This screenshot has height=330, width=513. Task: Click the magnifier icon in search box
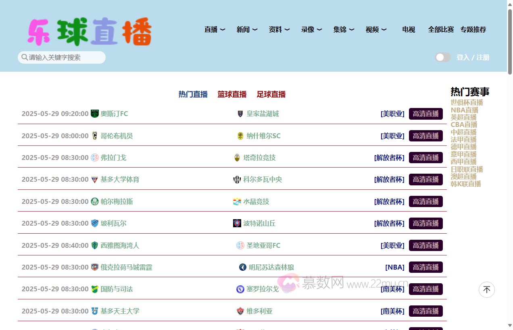(x=25, y=57)
